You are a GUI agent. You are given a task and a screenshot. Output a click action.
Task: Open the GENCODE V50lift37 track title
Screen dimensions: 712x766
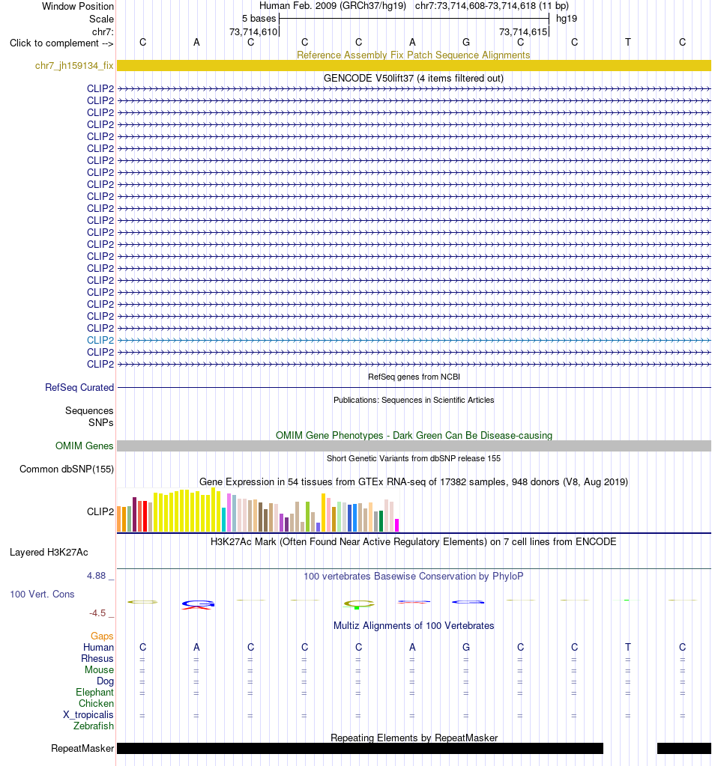(414, 78)
